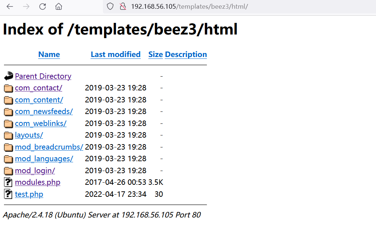
Task: Sort listing by Size column
Action: tap(156, 54)
